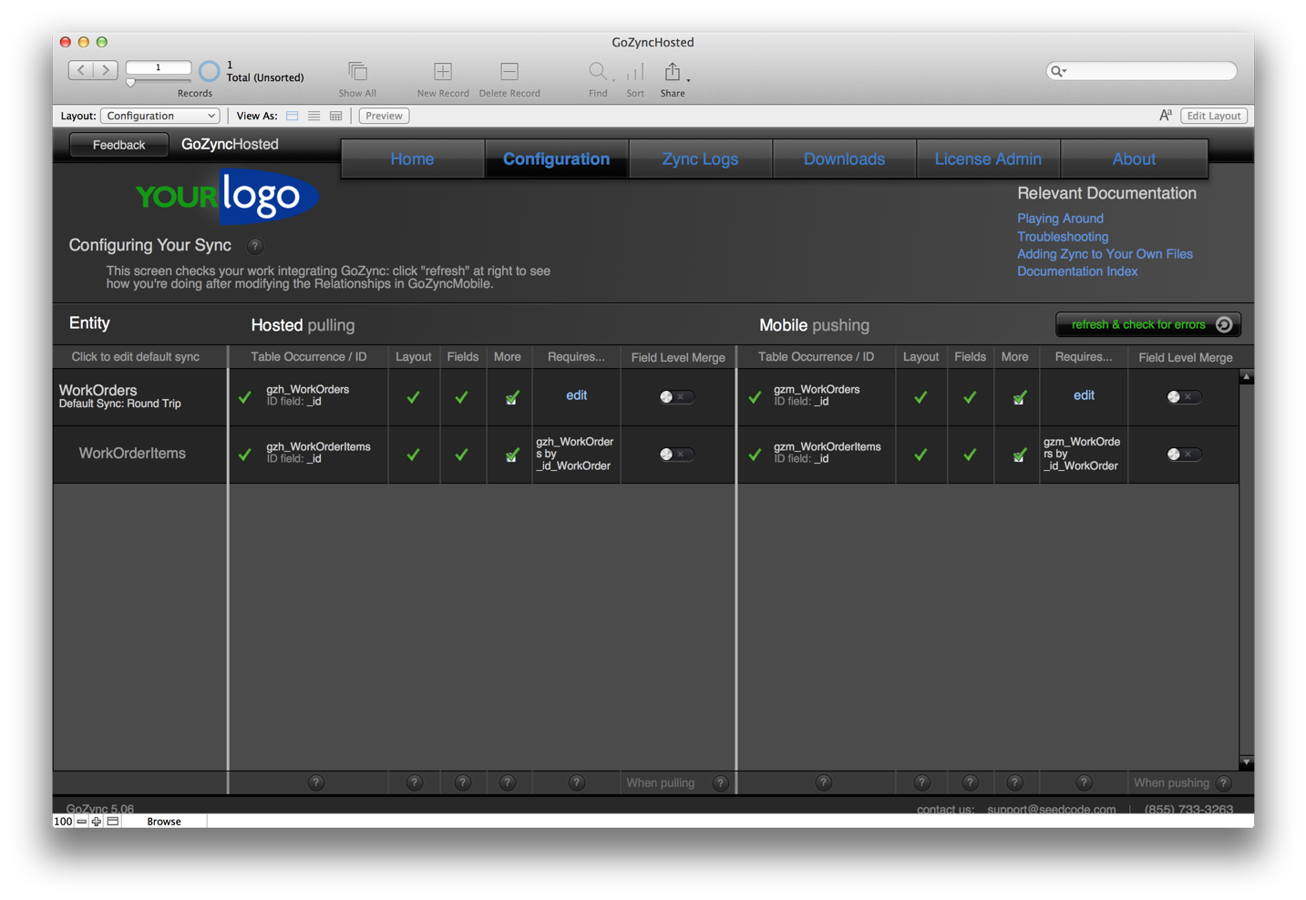Screen dimensions: 1306x900
Task: Switch to List view icon
Action: (314, 116)
